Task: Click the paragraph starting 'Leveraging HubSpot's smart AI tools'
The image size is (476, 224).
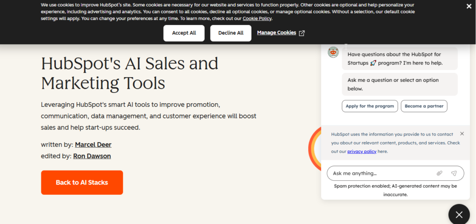Action: click(x=149, y=116)
